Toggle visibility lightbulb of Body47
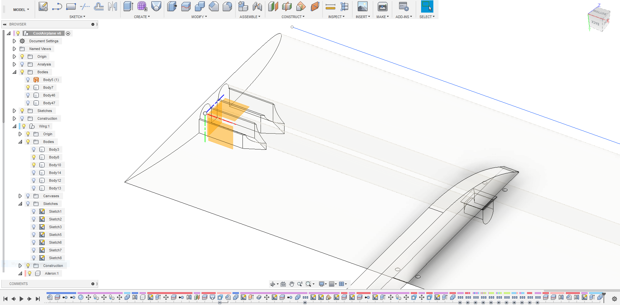This screenshot has height=305, width=620. point(28,103)
